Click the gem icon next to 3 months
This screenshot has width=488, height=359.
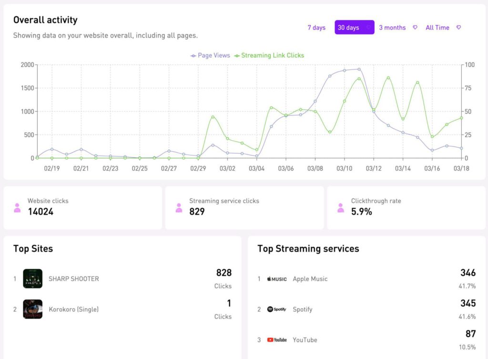[414, 28]
